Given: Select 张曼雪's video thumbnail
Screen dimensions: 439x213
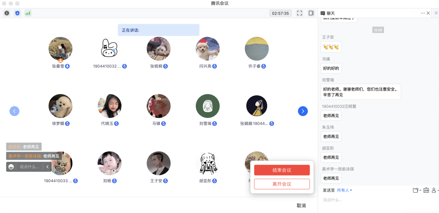Looking at the screenshot, I should 61,49.
